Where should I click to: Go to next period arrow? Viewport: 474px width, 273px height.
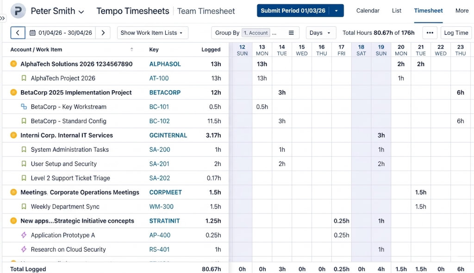pos(103,33)
